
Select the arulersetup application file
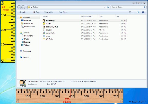pos(85,21)
